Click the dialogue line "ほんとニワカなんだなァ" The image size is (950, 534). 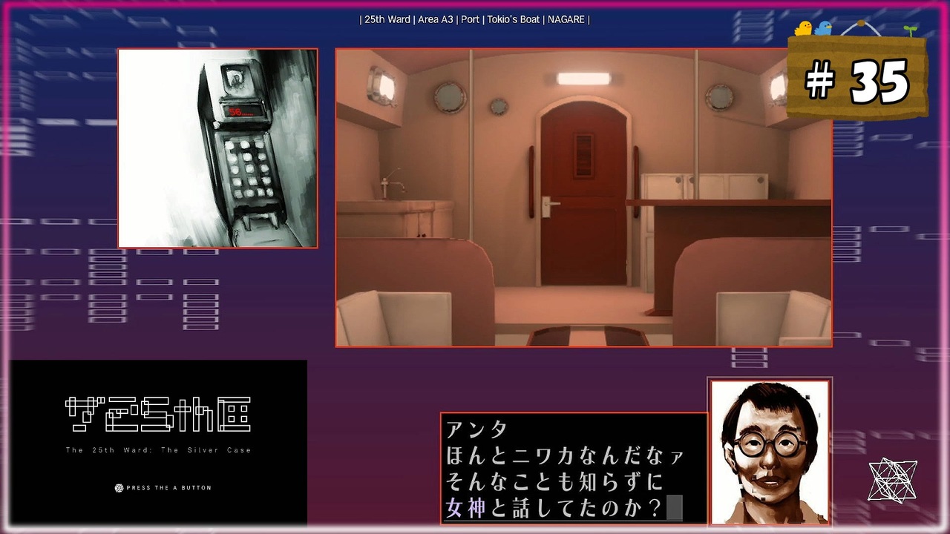coord(565,455)
